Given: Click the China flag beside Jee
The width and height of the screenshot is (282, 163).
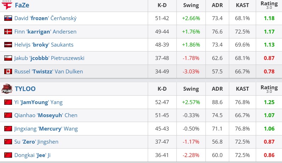Looking at the screenshot, I should (x=8, y=155).
